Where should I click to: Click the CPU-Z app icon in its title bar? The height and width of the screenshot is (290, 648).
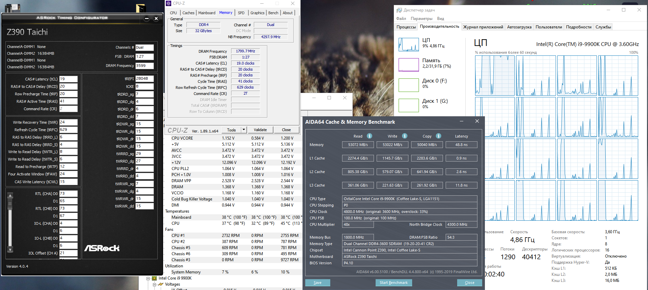[x=169, y=3]
